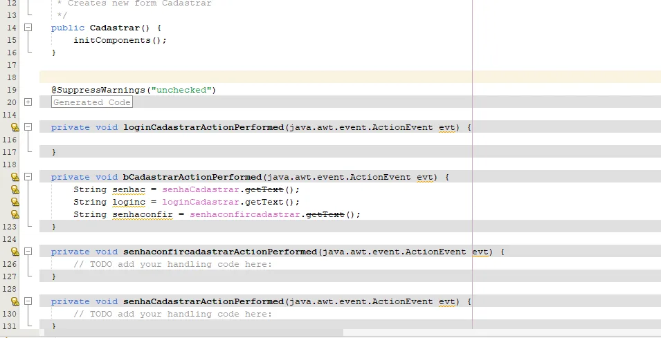661x338 pixels.
Task: Click line number 123 in gutter
Action: click(x=9, y=227)
